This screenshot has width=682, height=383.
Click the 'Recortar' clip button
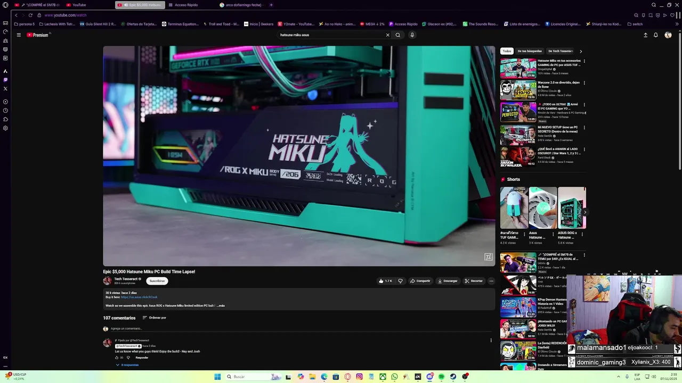(474, 281)
